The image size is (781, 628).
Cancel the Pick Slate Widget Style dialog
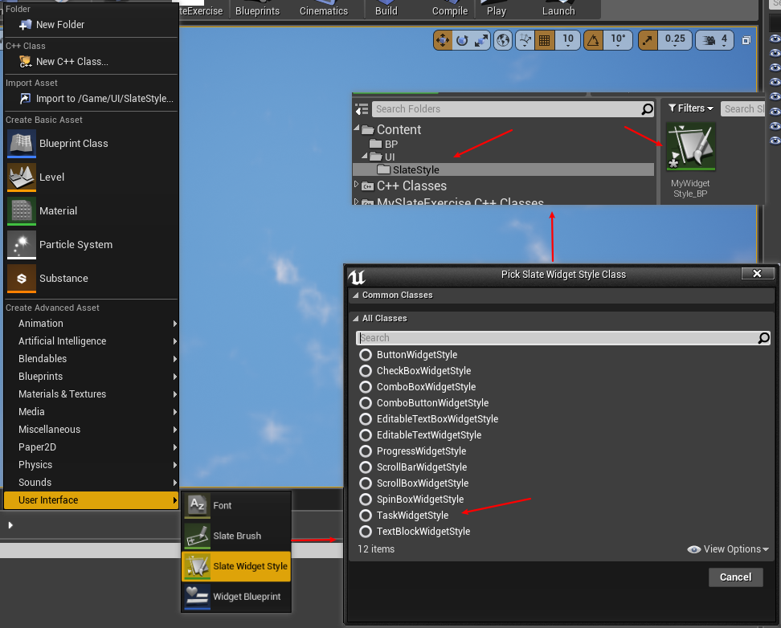[x=736, y=577]
